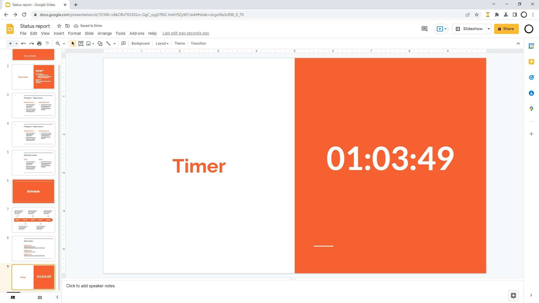This screenshot has width=539, height=303.
Task: Toggle the slide panel collapse arrow
Action: [57, 297]
